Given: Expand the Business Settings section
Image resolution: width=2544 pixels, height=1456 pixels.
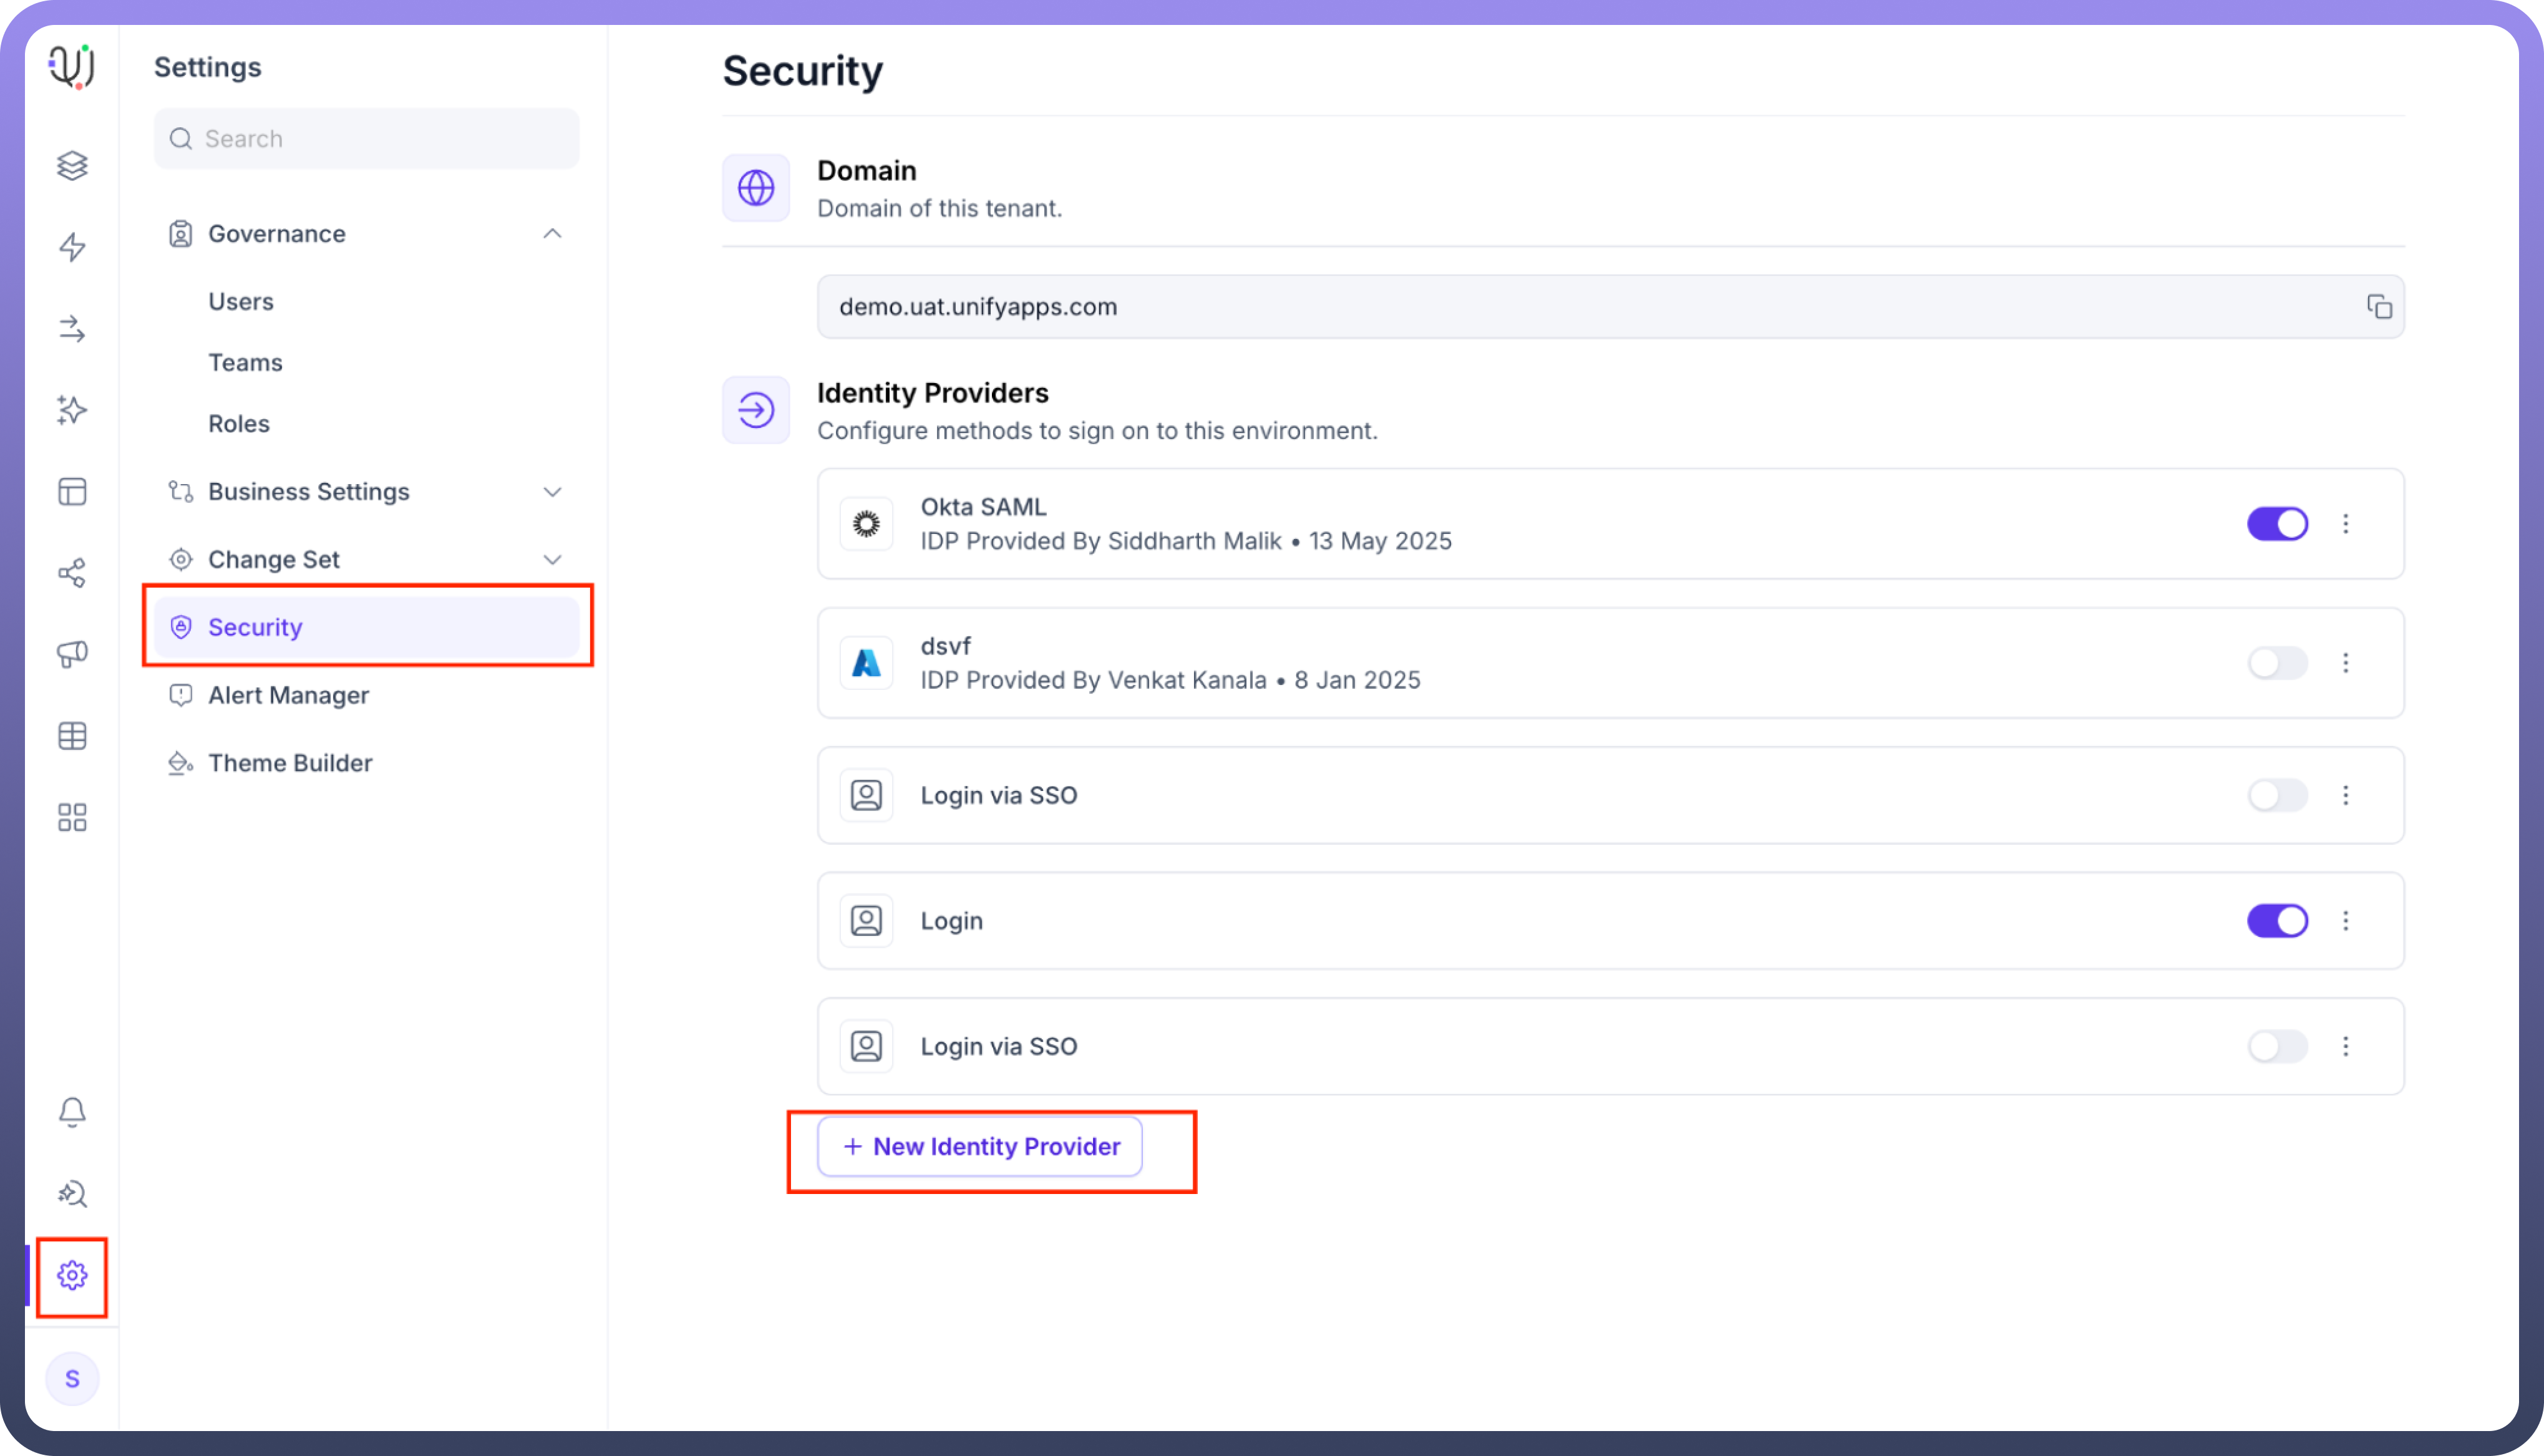Looking at the screenshot, I should pos(552,492).
